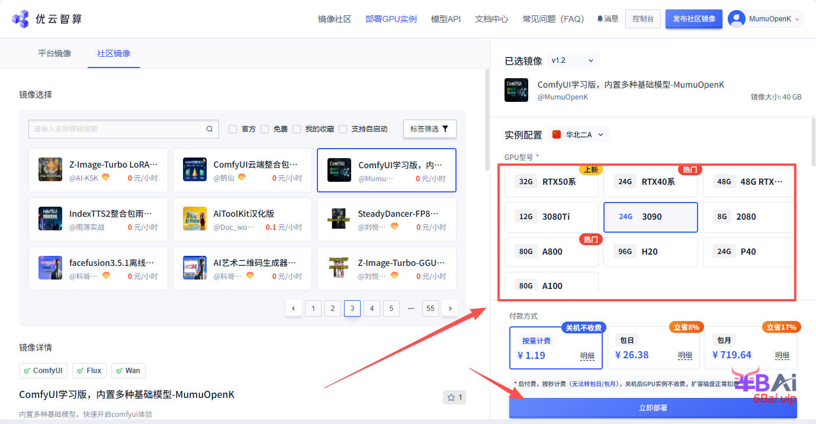Click the MumuOpenK avatar icon

pyautogui.click(x=736, y=18)
